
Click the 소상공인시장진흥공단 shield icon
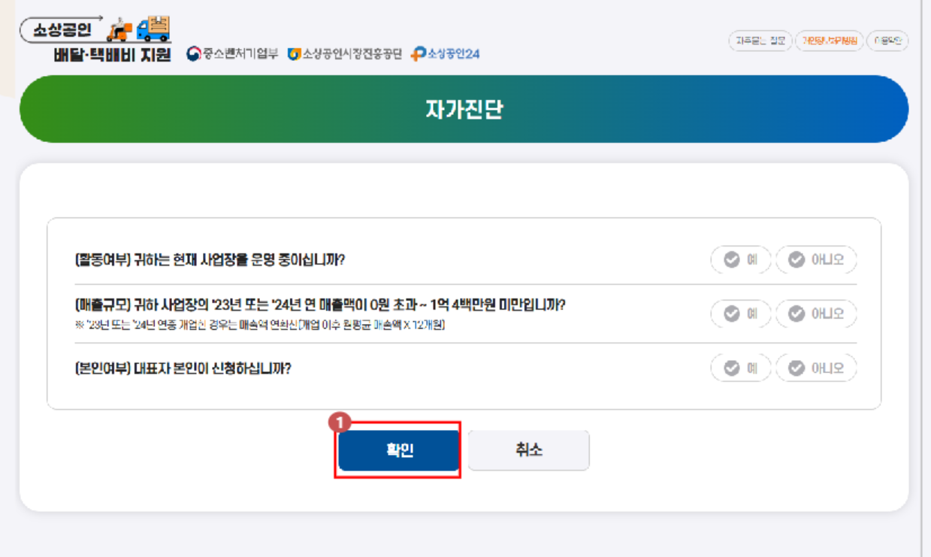tap(295, 53)
